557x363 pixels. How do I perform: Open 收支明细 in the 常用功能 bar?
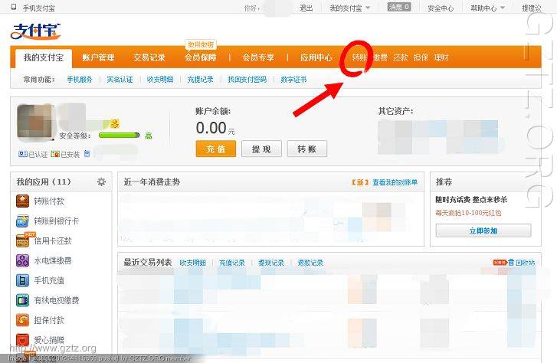(160, 80)
